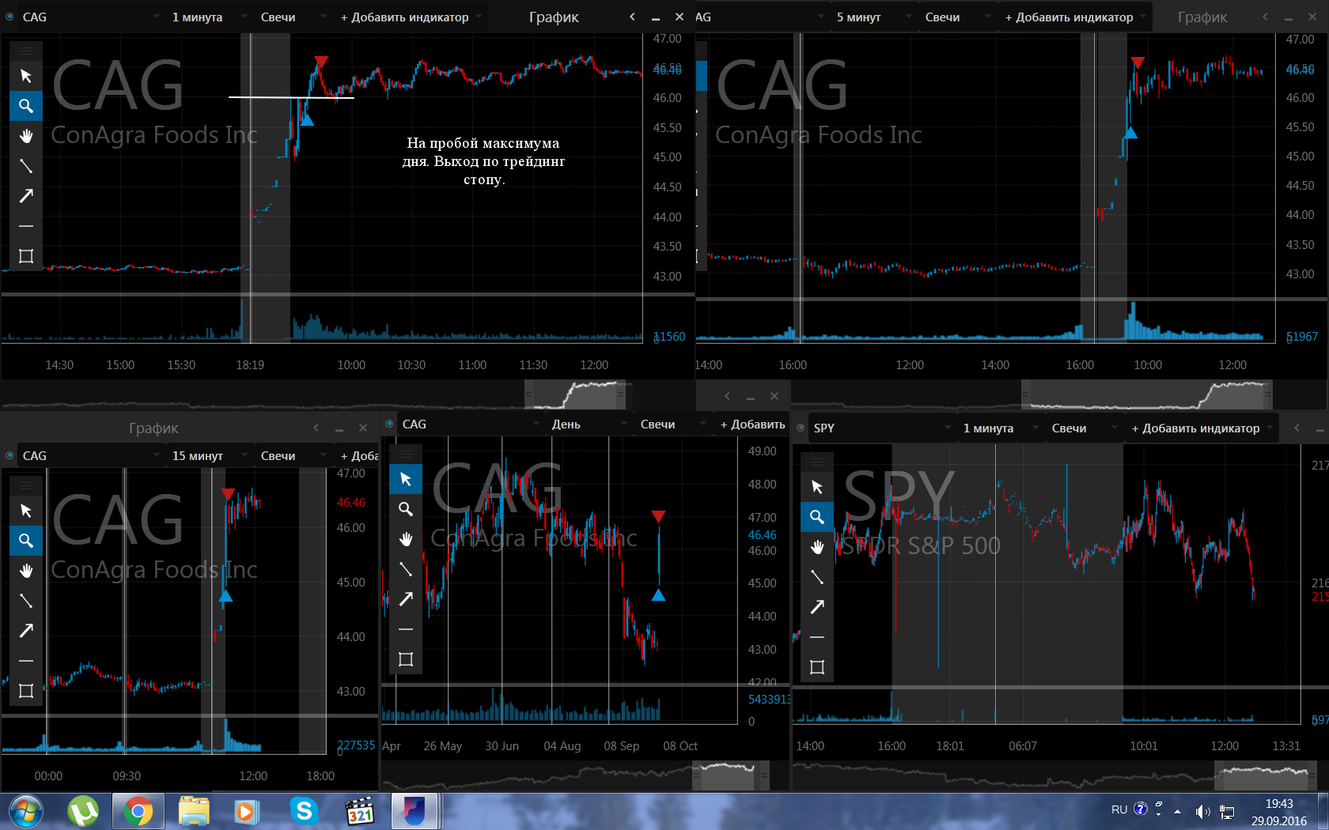Select the rectangle tool in the SPY chart
Screen dimensions: 1329x830
tap(817, 667)
